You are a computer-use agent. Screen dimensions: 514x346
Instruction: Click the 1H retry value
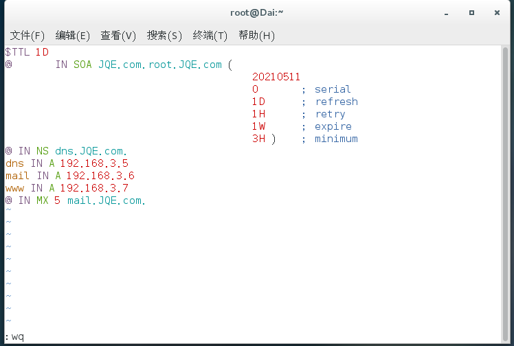[x=258, y=114]
